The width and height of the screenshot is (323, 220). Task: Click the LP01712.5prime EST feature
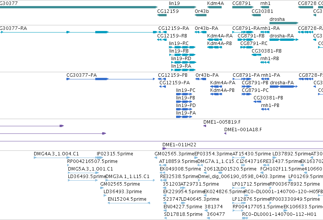[239, 188]
